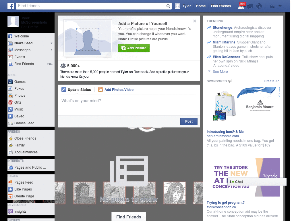Click the Pages Feed icon

tap(10, 182)
